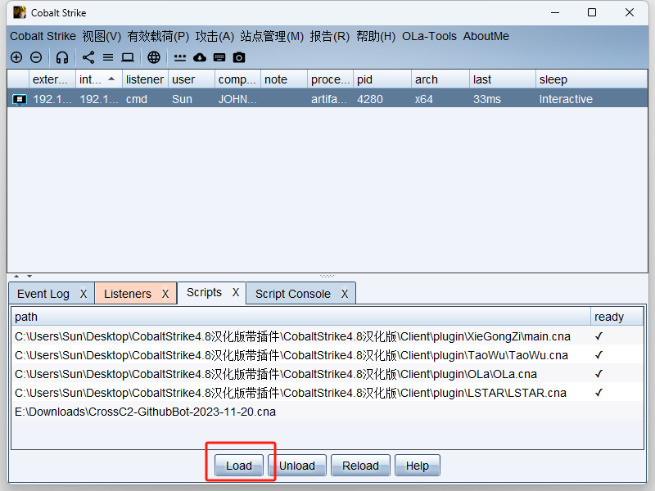Sort by the arch column header

point(440,79)
